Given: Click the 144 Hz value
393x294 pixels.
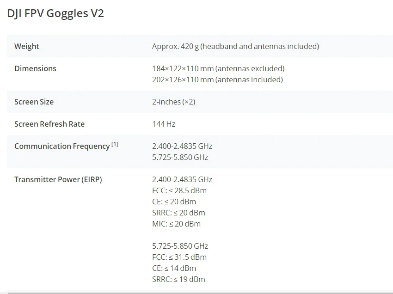Looking at the screenshot, I should click(x=164, y=124).
